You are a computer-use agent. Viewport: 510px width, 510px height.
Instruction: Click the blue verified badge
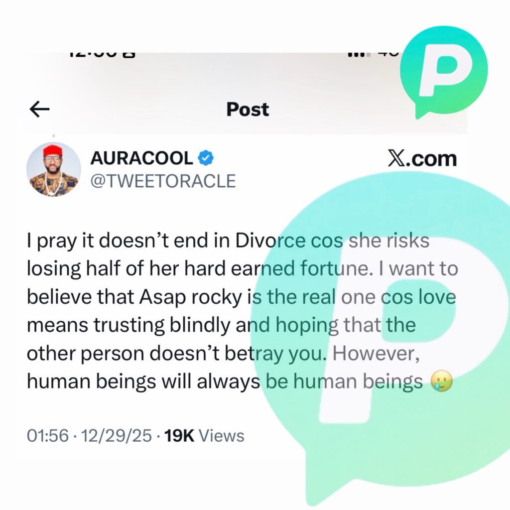click(206, 158)
